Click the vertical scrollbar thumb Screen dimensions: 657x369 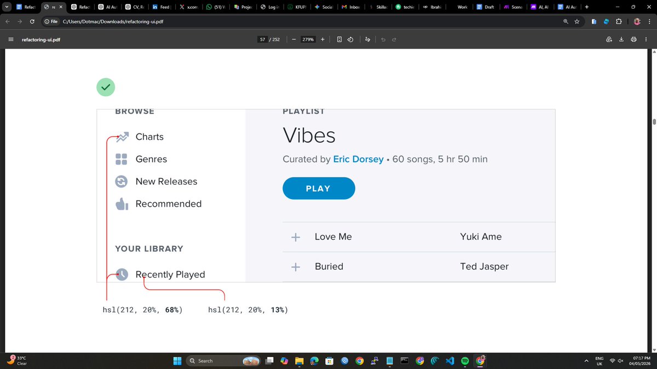click(x=654, y=121)
